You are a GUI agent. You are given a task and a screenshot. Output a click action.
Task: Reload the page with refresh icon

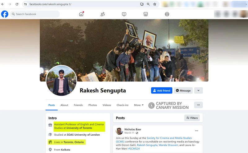tap(17, 4)
